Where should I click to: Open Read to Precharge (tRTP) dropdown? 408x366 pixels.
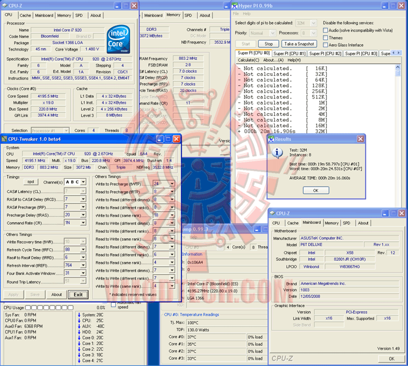172,192
